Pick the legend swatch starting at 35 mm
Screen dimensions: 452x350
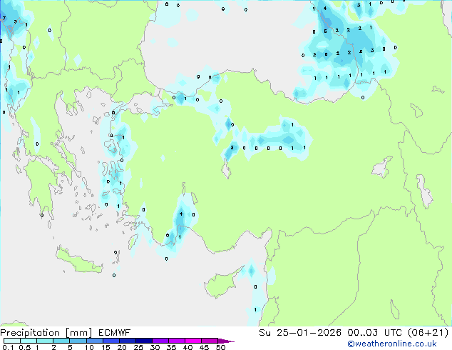click(x=176, y=341)
